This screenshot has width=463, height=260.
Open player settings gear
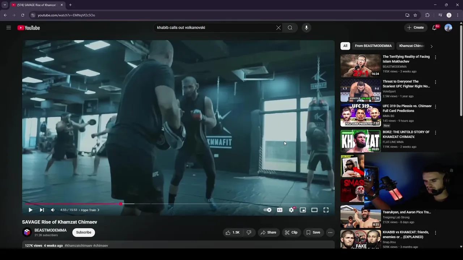tap(292, 210)
